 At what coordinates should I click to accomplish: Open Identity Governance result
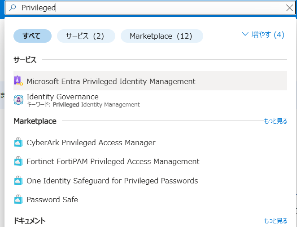click(x=150, y=100)
